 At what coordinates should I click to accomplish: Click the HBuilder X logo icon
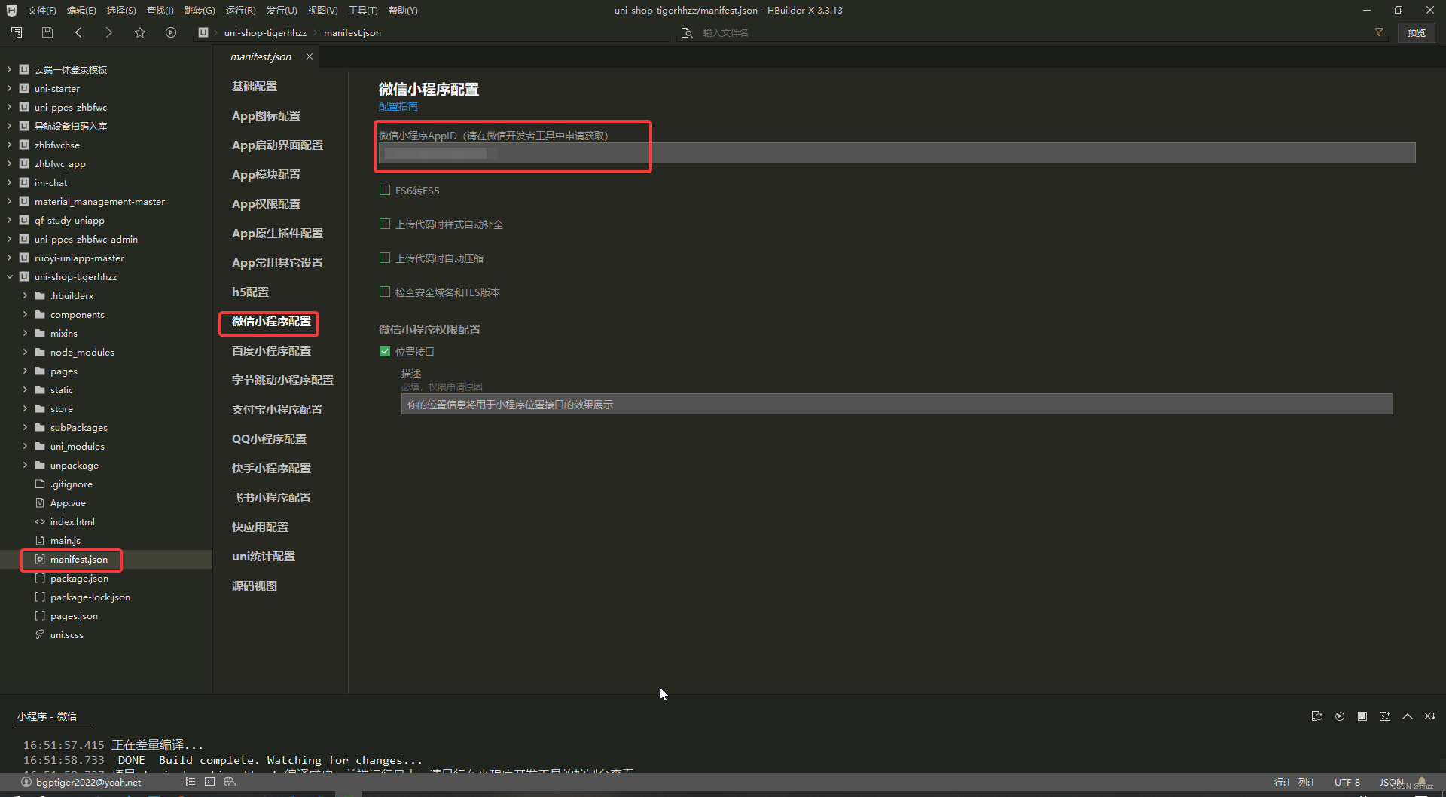click(x=11, y=10)
